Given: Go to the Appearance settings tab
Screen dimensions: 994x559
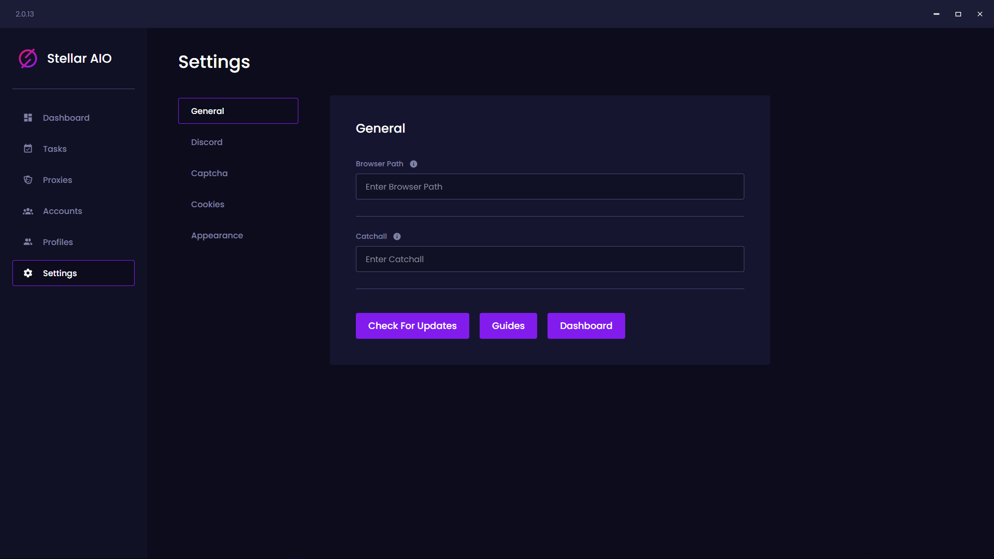Looking at the screenshot, I should point(217,235).
